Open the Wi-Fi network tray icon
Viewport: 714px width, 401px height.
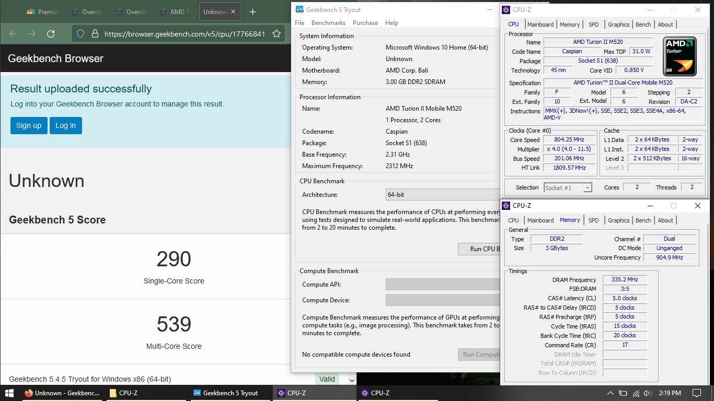tap(636, 393)
